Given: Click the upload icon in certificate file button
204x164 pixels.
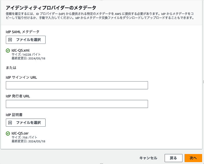Looking at the screenshot, I should (10, 123).
